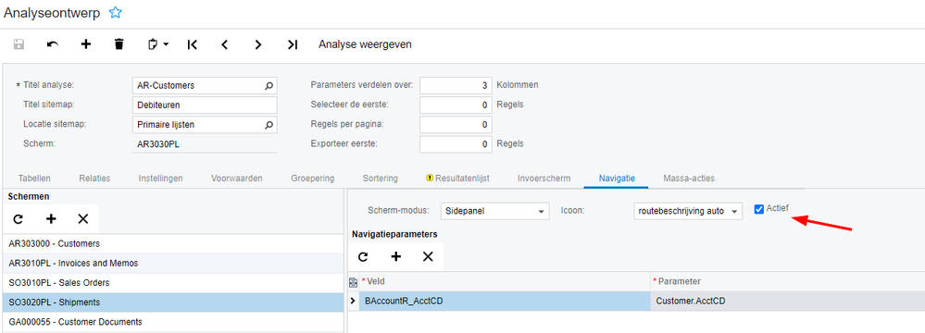Open clipboard menu dropdown arrow in toolbar
Screen dimensions: 925x333
pos(167,44)
